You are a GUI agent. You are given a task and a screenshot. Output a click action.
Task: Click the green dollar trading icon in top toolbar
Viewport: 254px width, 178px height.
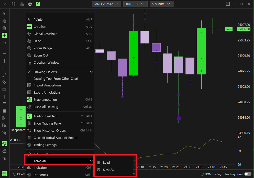coord(38,4)
